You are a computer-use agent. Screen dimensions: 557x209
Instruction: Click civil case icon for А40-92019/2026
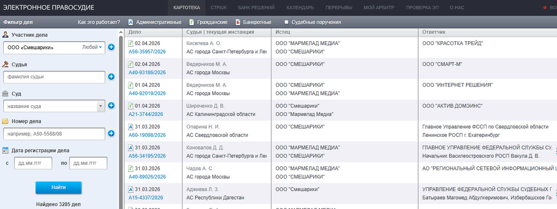pos(131,85)
